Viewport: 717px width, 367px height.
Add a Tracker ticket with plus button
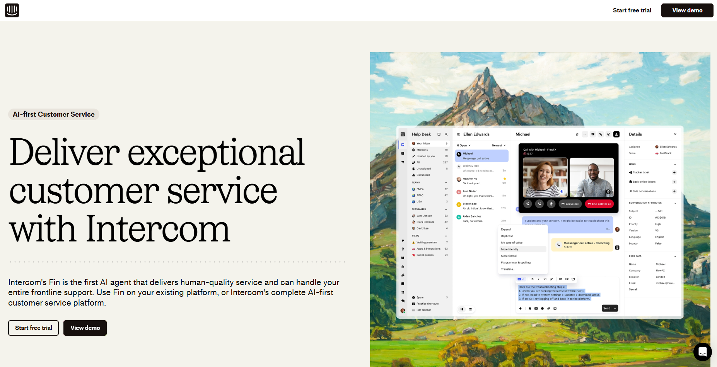[674, 173]
